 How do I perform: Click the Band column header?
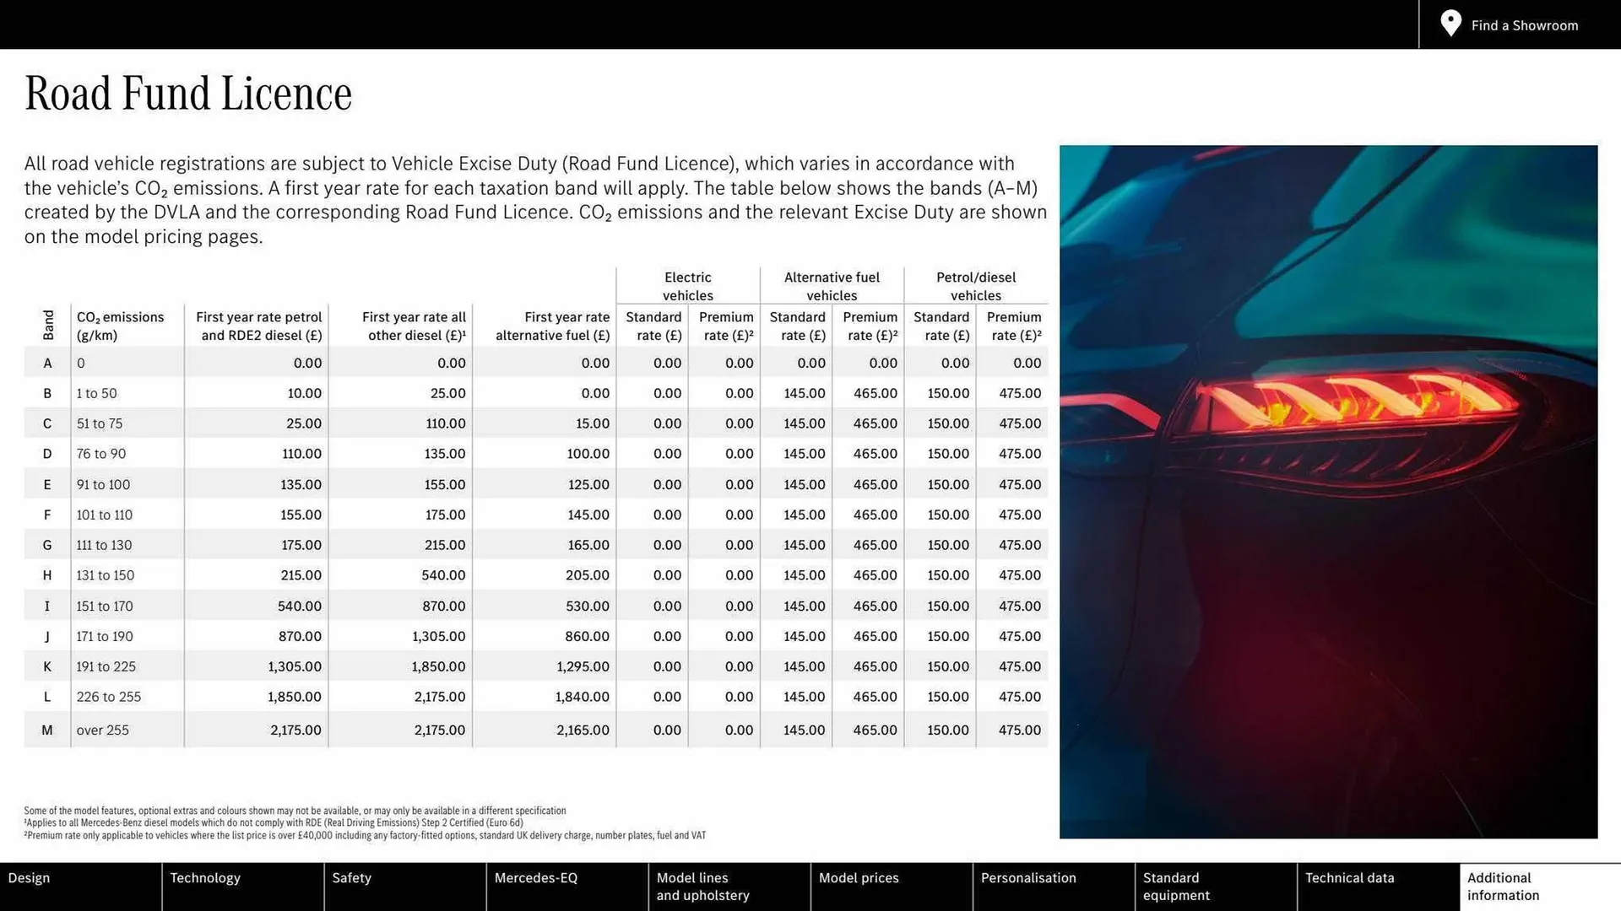point(47,326)
